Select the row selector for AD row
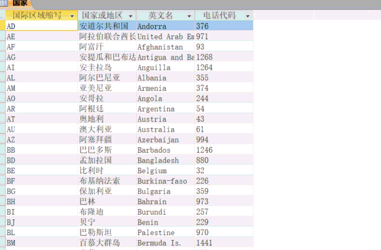This screenshot has width=381, height=250. pos(2,26)
